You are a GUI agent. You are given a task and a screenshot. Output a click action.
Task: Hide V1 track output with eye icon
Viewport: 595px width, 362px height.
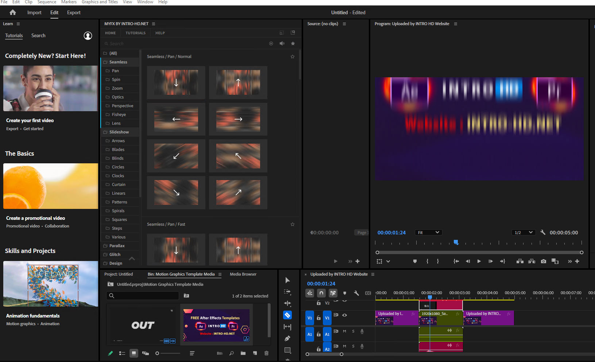click(x=344, y=315)
